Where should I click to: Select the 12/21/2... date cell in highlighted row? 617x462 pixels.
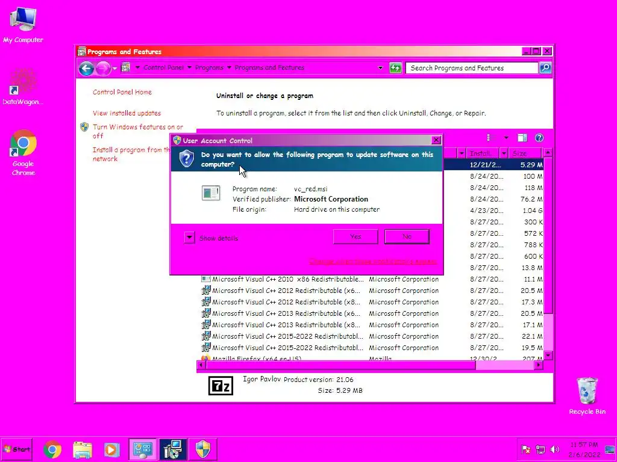485,165
